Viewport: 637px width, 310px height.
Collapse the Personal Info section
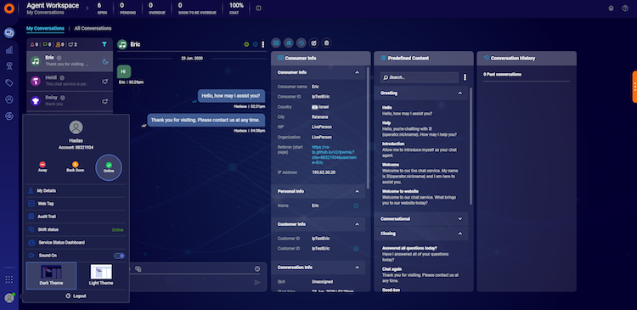357,191
